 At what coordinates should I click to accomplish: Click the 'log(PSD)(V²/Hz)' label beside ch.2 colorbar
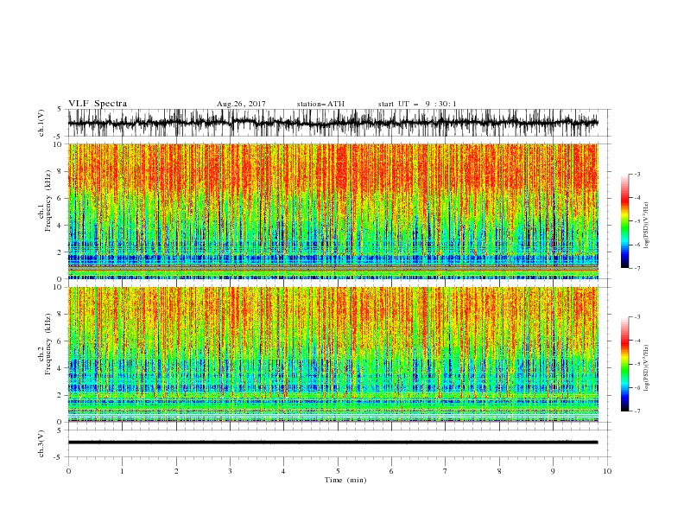(646, 367)
